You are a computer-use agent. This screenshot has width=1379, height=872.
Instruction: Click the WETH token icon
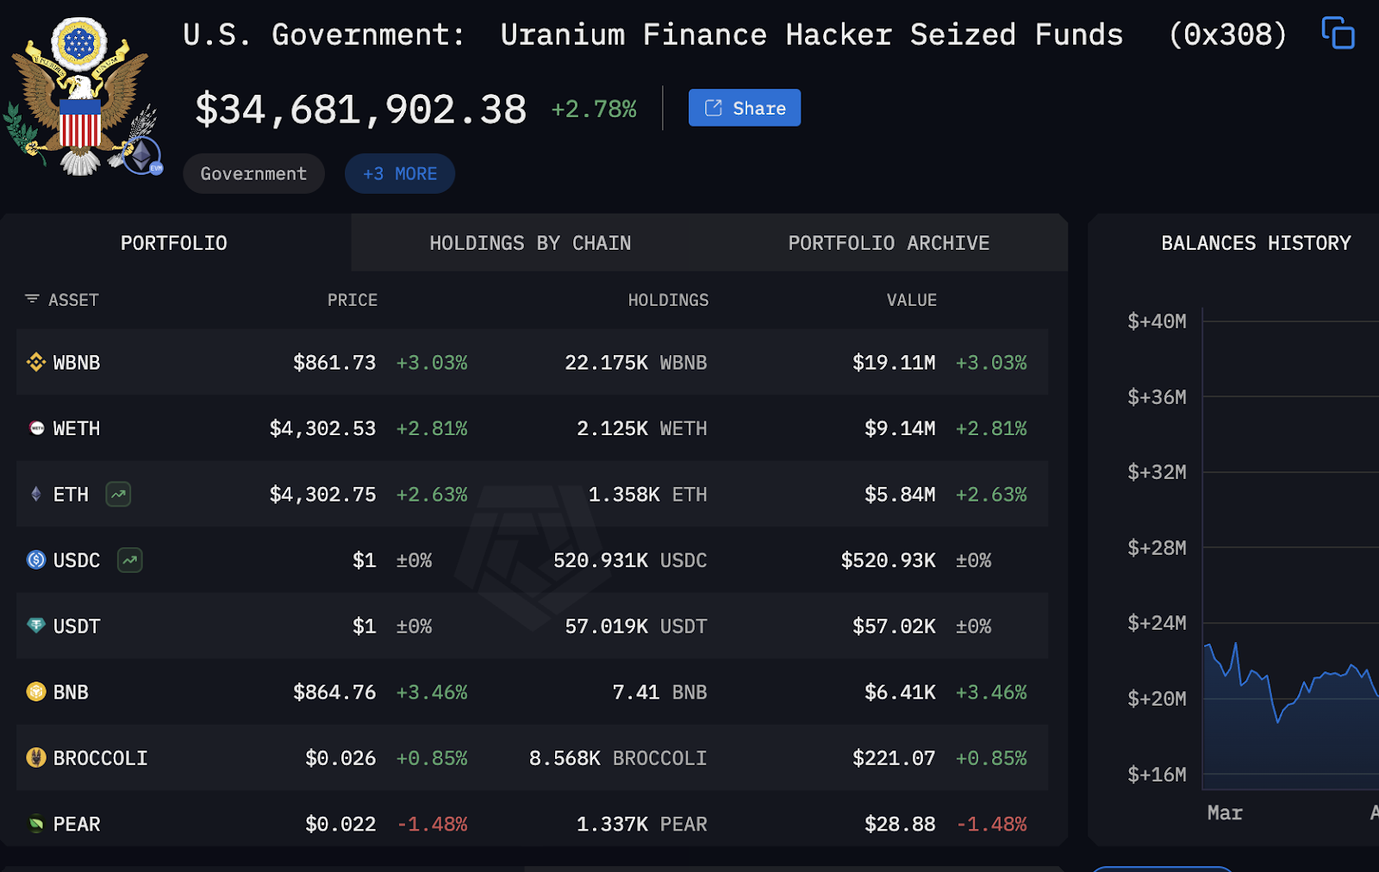coord(36,428)
